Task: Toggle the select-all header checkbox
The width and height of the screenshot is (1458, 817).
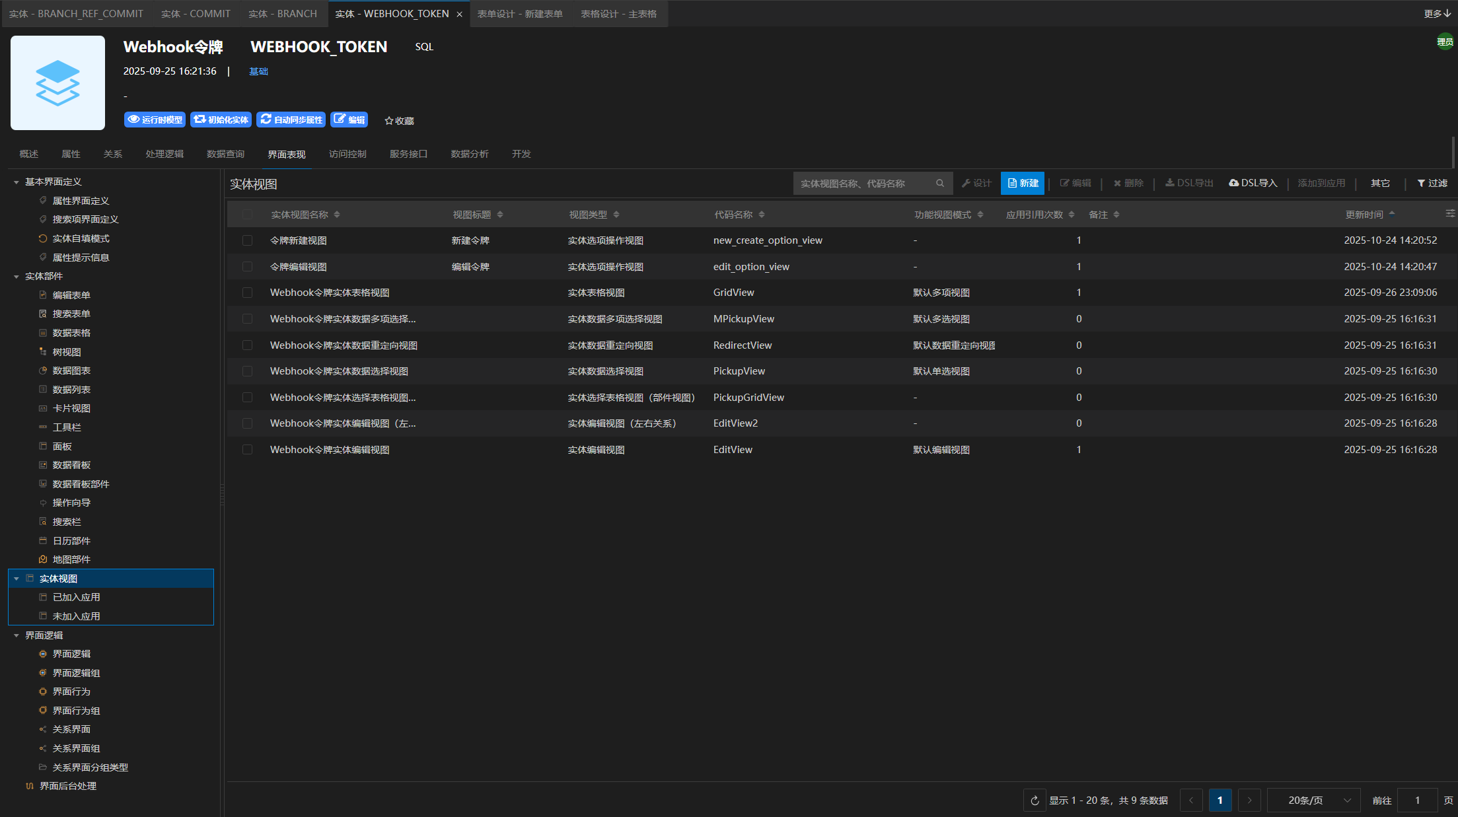Action: (x=247, y=215)
